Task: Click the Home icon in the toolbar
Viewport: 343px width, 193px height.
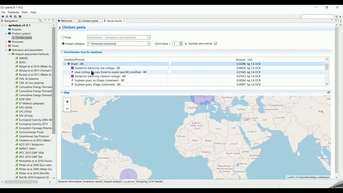Action: (x=3, y=17)
